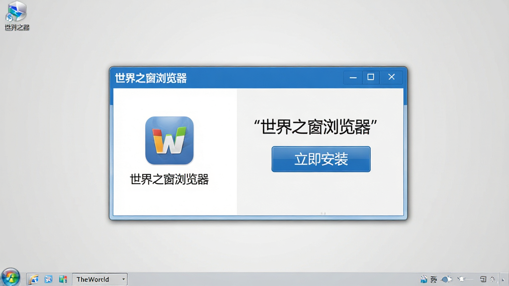
Task: Open the 世界之窗 desktop shortcut icon
Action: pyautogui.click(x=17, y=16)
